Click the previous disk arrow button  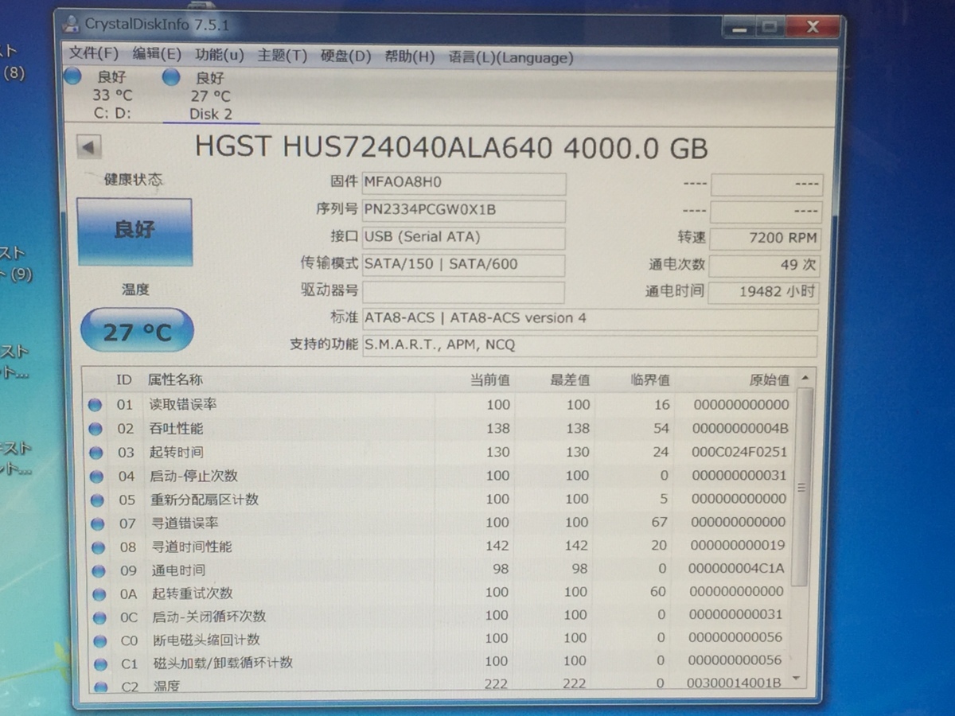click(x=88, y=147)
